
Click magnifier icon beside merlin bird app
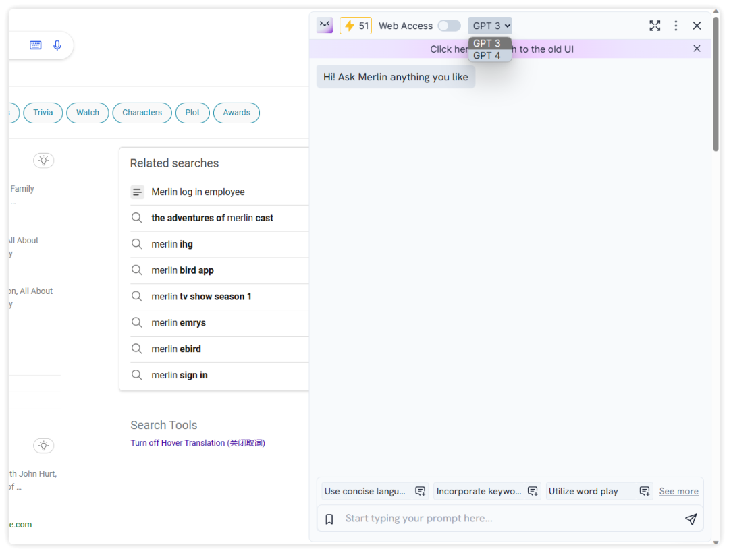[136, 270]
